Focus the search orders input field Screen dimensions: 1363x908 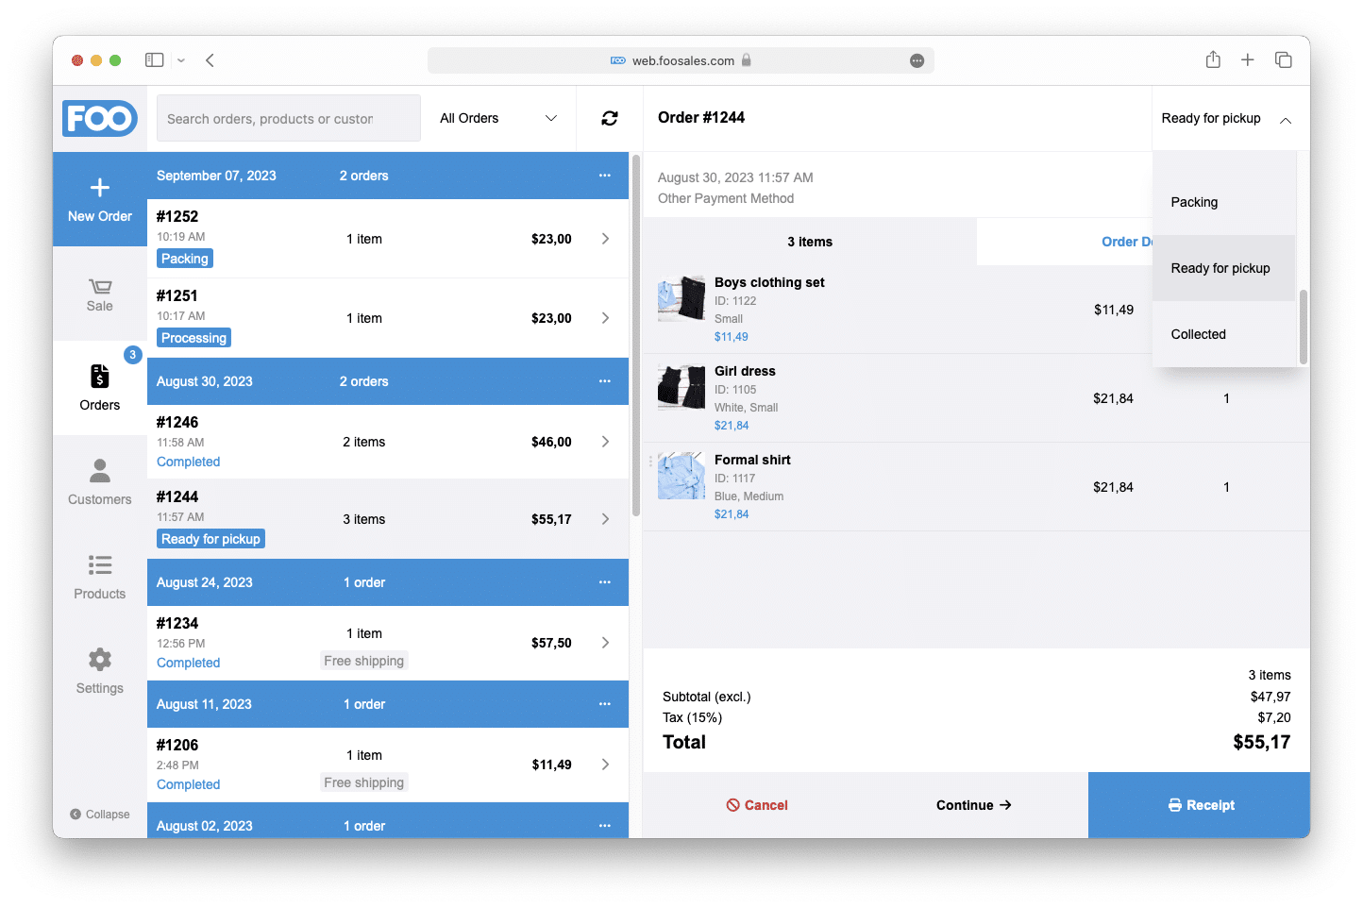[289, 119]
